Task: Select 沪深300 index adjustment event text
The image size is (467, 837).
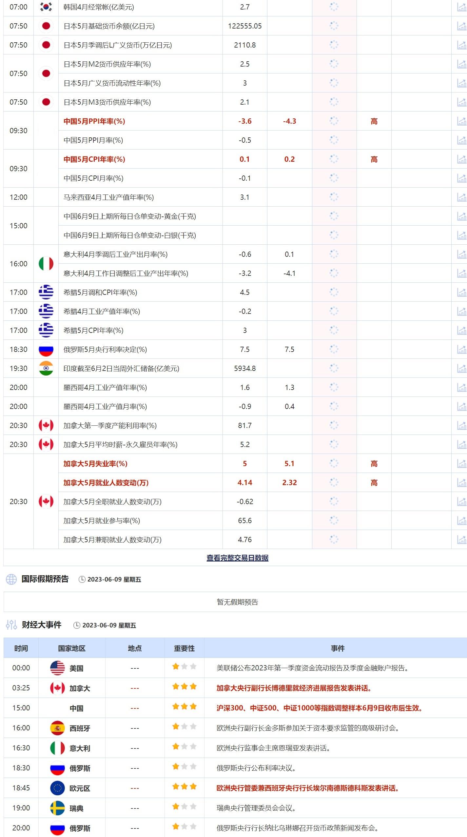Action: 319,708
